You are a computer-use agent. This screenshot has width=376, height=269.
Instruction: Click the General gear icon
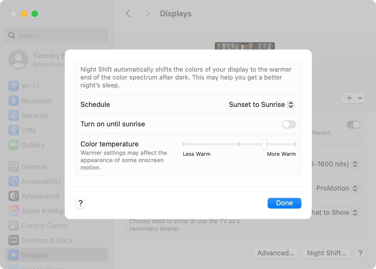pyautogui.click(x=14, y=166)
